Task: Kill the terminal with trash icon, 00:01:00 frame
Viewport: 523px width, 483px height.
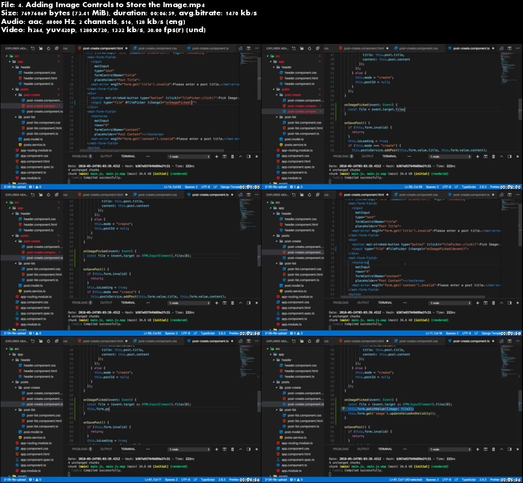Action: pos(232,156)
